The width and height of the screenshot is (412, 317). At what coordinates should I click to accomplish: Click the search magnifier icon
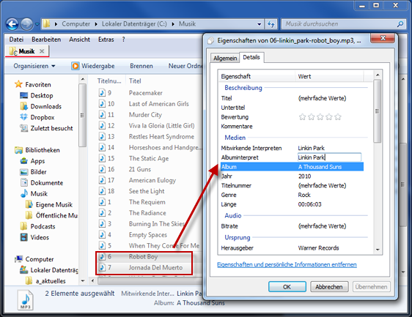pyautogui.click(x=400, y=24)
